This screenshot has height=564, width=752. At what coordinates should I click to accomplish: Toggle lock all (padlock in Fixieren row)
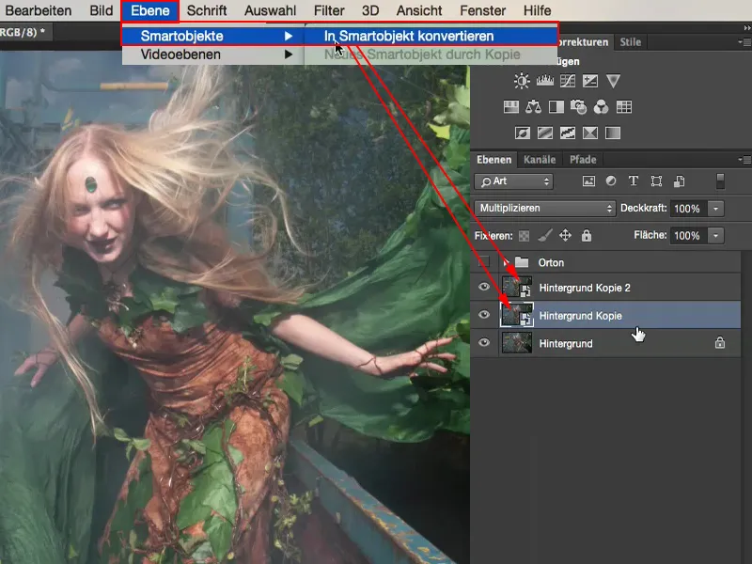(586, 235)
